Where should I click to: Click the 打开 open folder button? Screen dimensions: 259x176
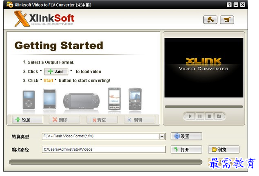[x=186, y=150]
